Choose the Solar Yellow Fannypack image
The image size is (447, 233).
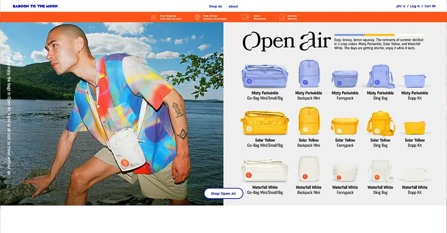[x=345, y=126]
